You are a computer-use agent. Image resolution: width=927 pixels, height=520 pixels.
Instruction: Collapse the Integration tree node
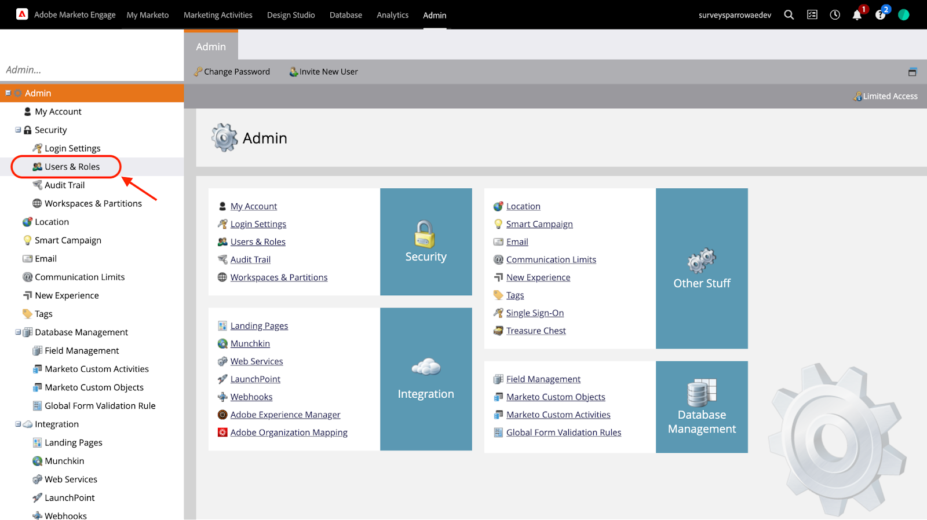(x=18, y=424)
